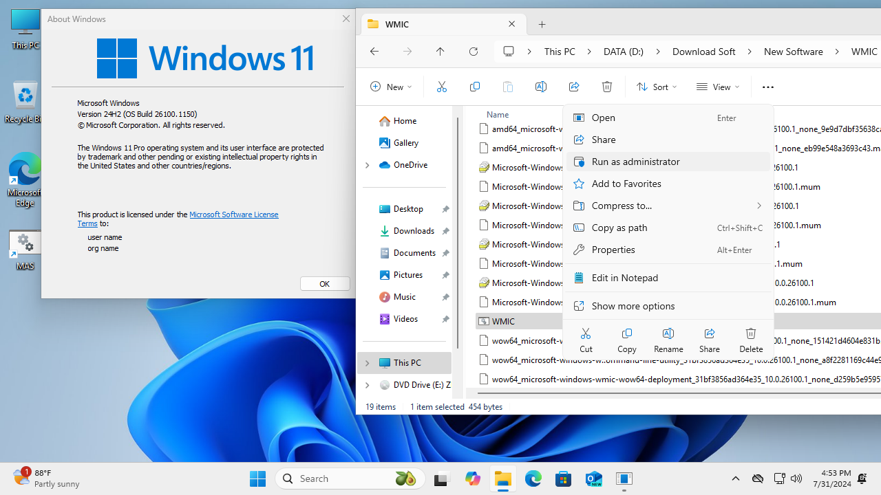Open the View dropdown
This screenshot has height=495, width=881.
click(x=718, y=87)
